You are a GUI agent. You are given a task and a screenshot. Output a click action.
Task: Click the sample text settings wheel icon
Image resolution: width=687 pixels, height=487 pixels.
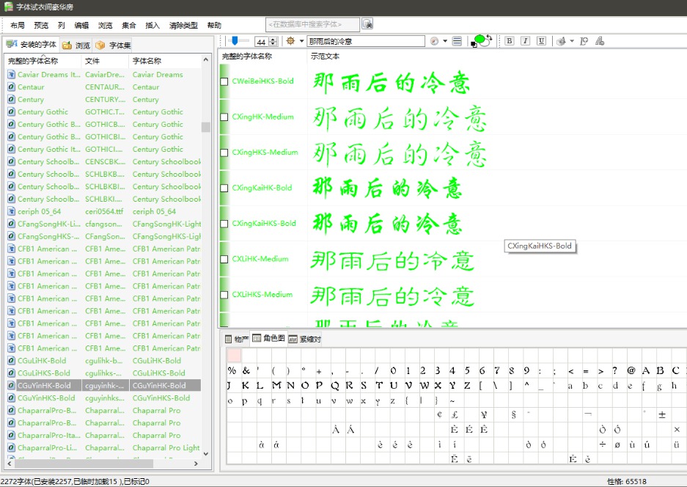tap(290, 41)
